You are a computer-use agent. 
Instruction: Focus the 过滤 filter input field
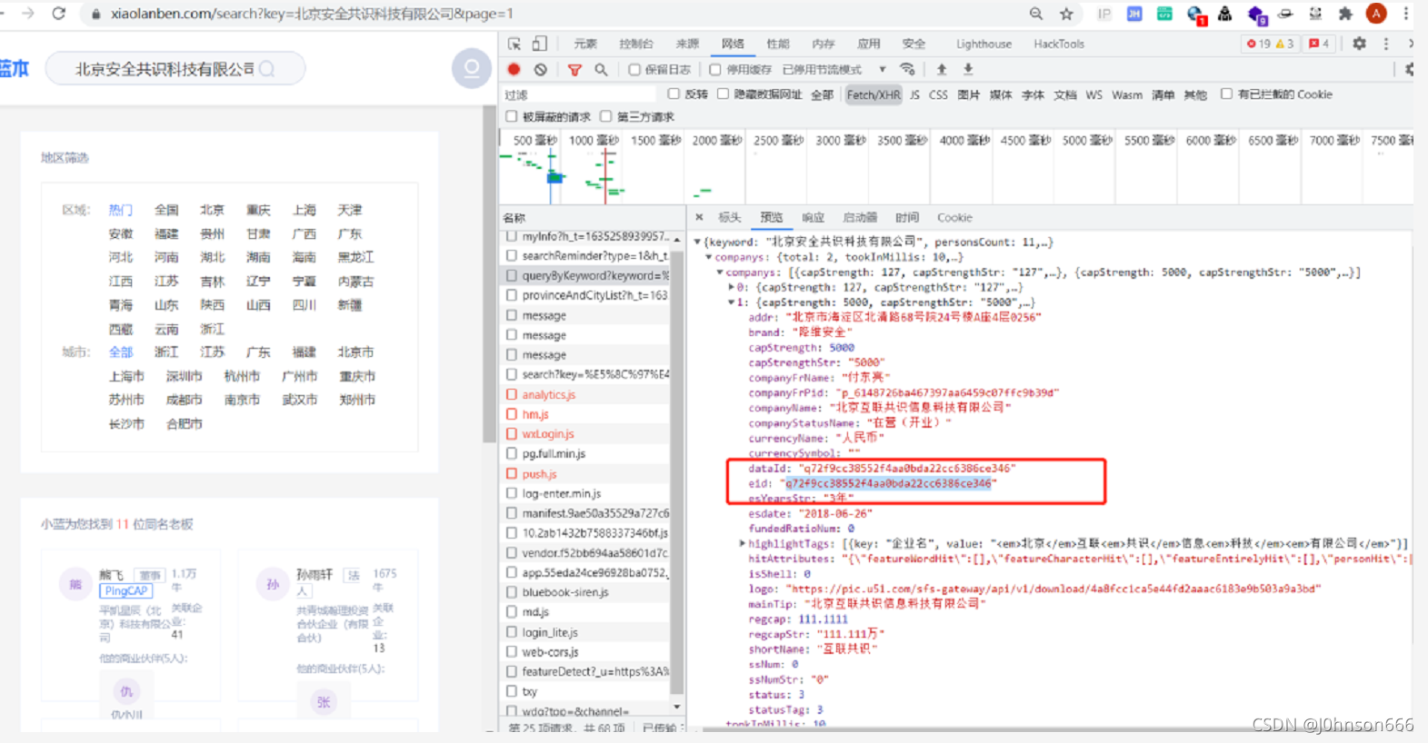click(579, 94)
